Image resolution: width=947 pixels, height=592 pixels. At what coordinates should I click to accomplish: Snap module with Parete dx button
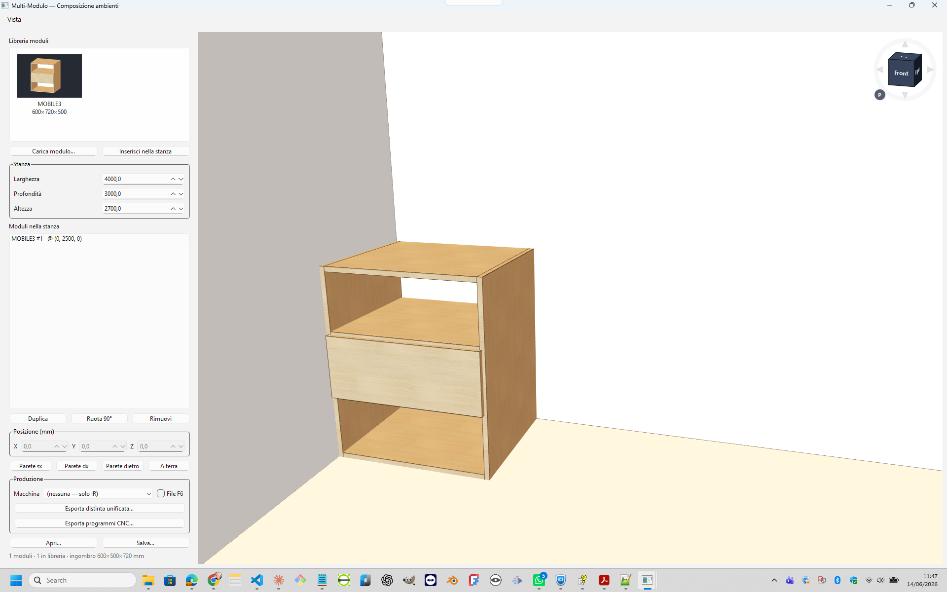click(x=76, y=466)
